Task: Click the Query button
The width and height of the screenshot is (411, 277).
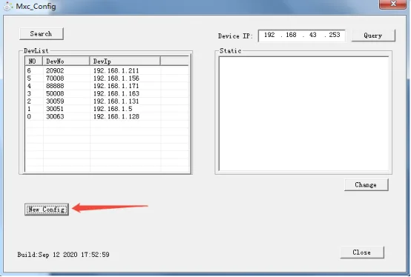Action: point(373,36)
